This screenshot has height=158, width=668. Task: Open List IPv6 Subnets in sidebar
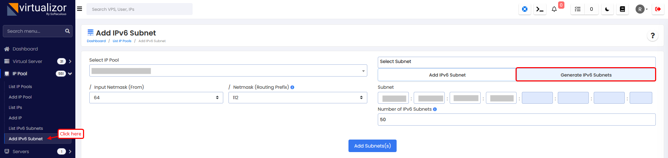click(x=26, y=128)
